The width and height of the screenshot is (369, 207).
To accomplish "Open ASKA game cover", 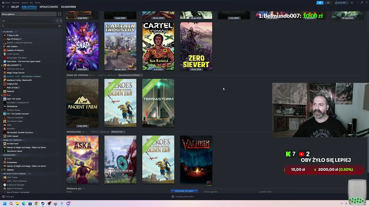I will click(82, 160).
